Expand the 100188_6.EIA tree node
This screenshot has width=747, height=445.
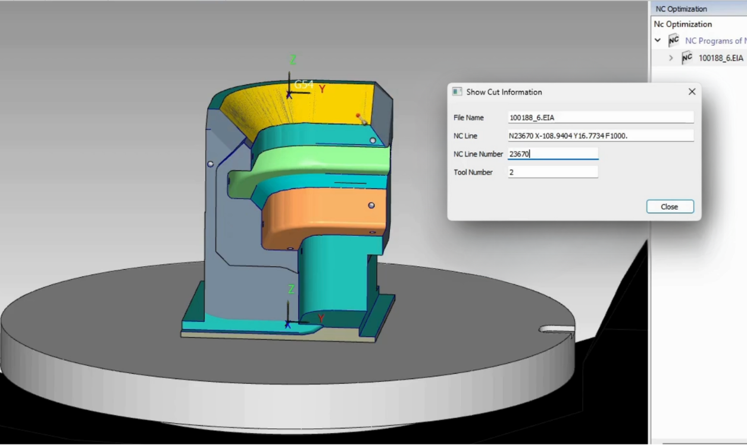(x=671, y=58)
